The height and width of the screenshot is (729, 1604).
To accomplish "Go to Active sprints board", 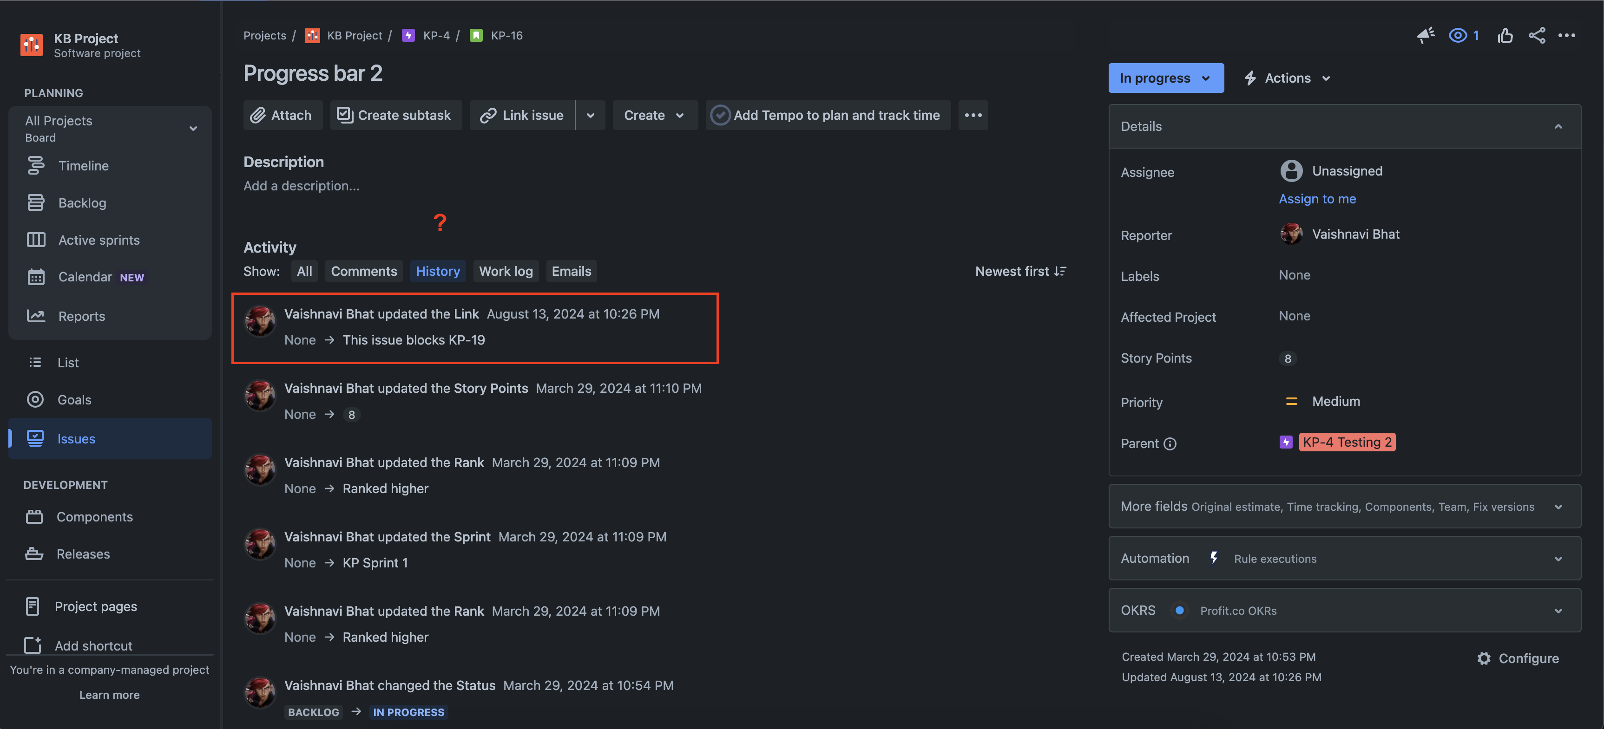I will tap(99, 240).
